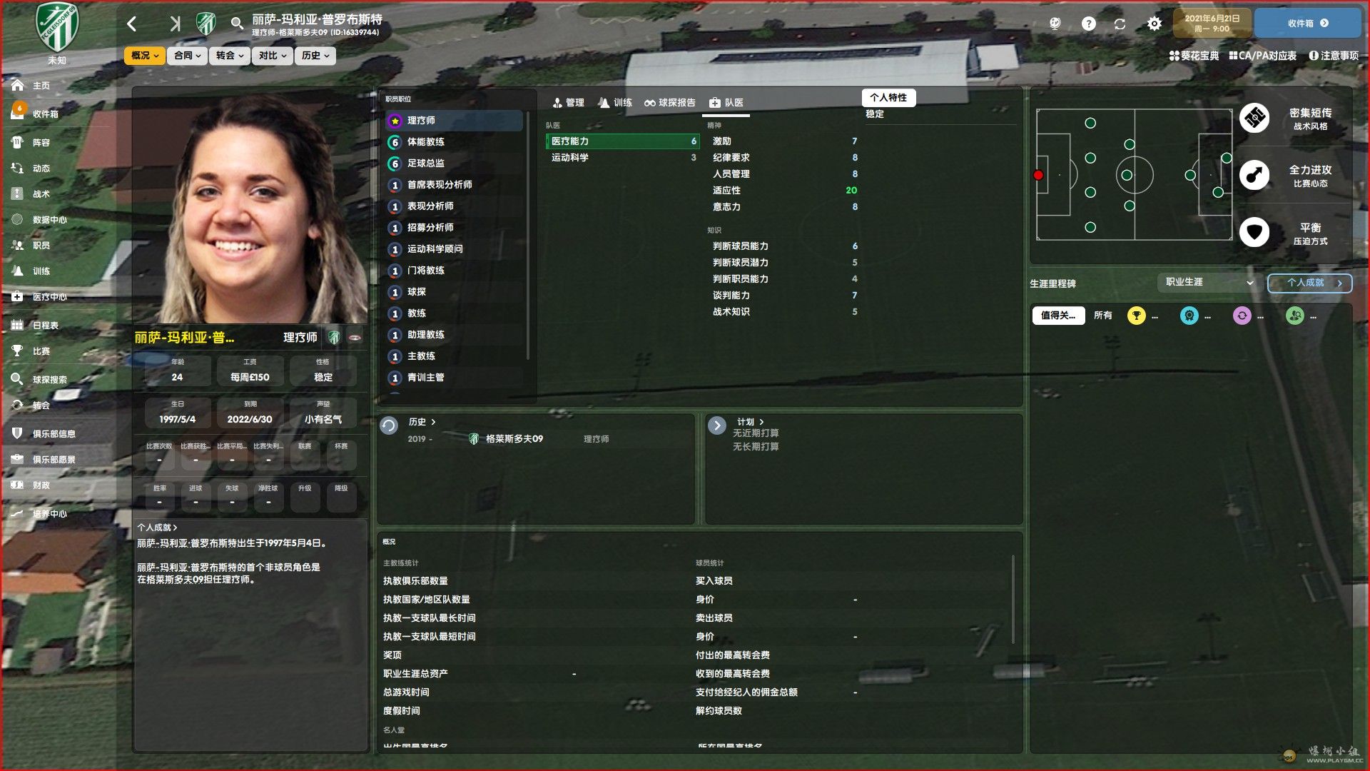The width and height of the screenshot is (1370, 771).
Task: Click the 密集短传 tactical style icon
Action: click(x=1254, y=119)
